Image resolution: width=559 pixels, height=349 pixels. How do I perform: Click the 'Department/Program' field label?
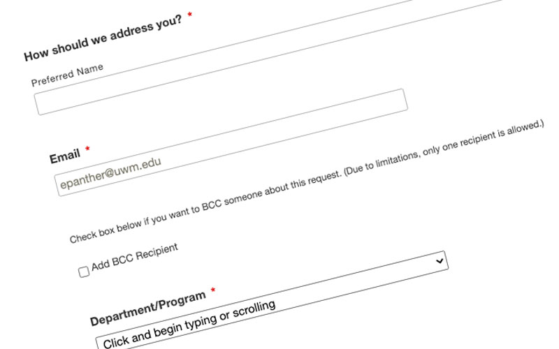pos(147,305)
